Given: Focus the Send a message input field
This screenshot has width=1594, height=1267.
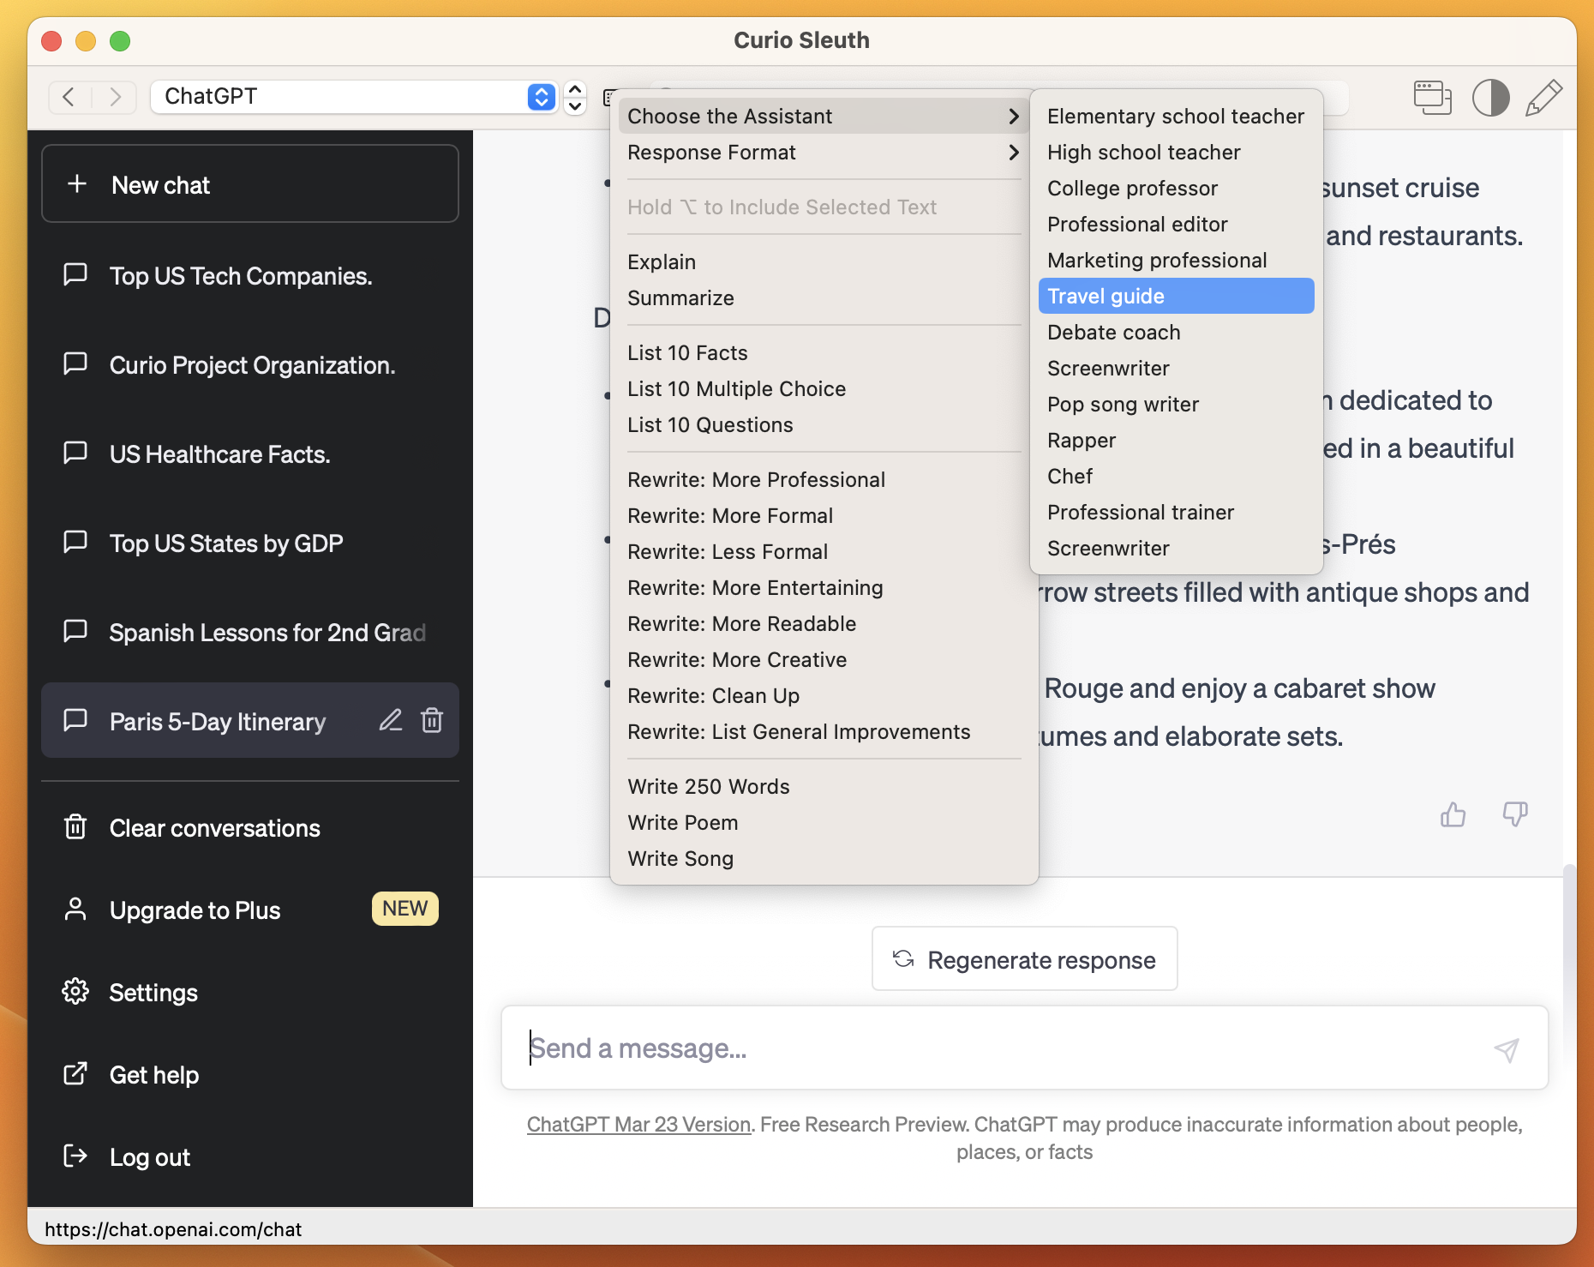Looking at the screenshot, I should pos(1025,1048).
